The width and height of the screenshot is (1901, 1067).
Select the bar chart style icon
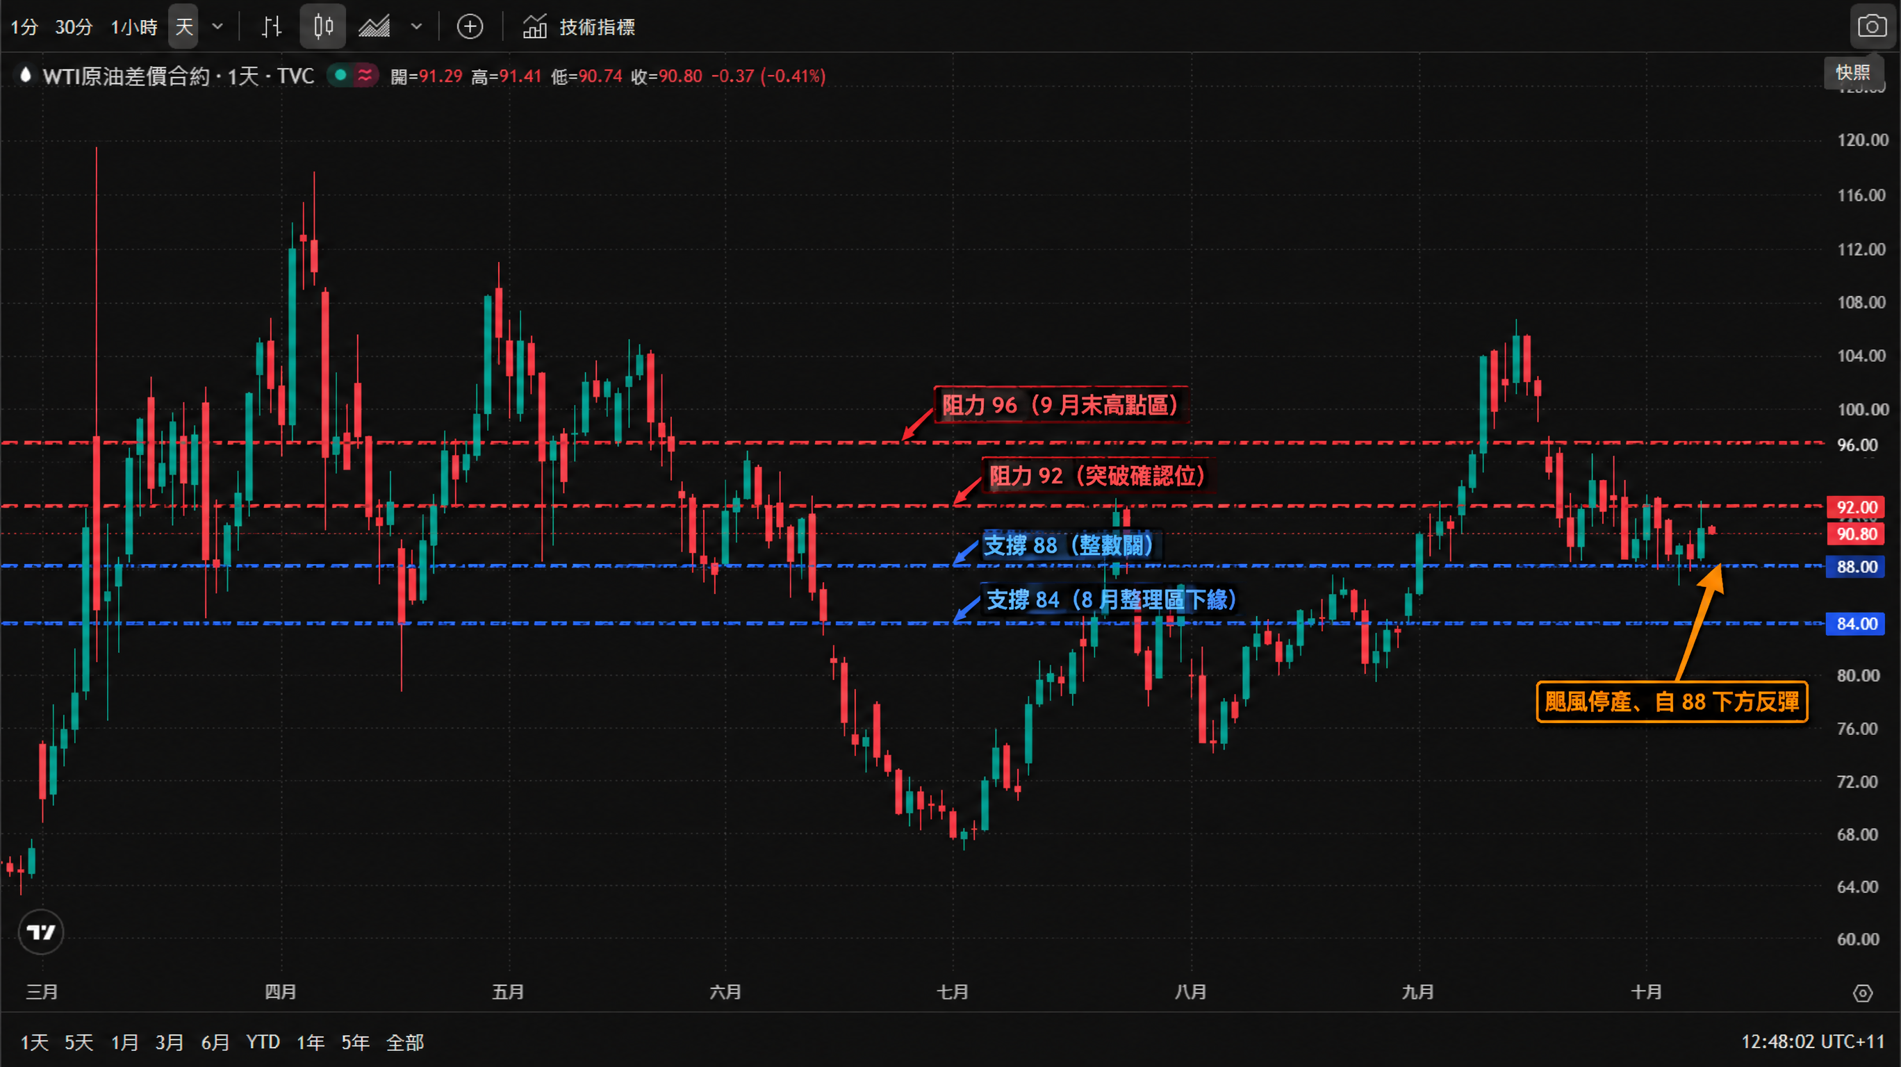pos(272,27)
